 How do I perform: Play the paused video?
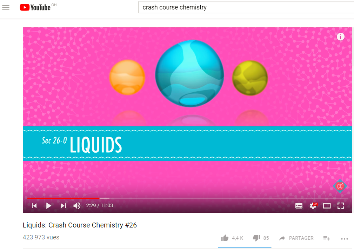pyautogui.click(x=48, y=206)
